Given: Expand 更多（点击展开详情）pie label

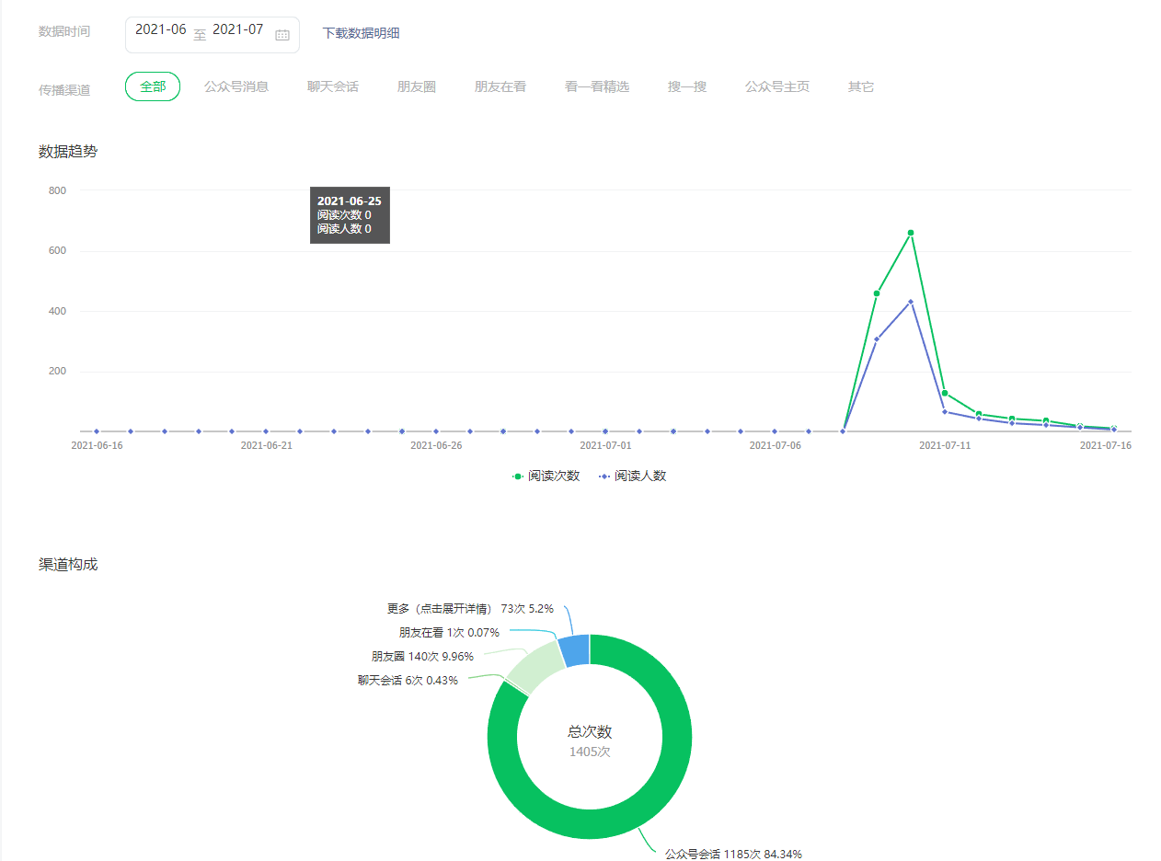Looking at the screenshot, I should pyautogui.click(x=439, y=609).
